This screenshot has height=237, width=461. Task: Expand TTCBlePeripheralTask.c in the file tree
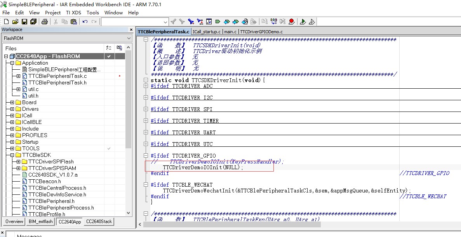(18, 76)
